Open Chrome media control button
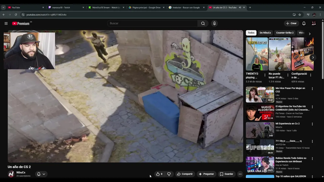Image resolution: width=324 pixels, height=182 pixels. (x=308, y=15)
